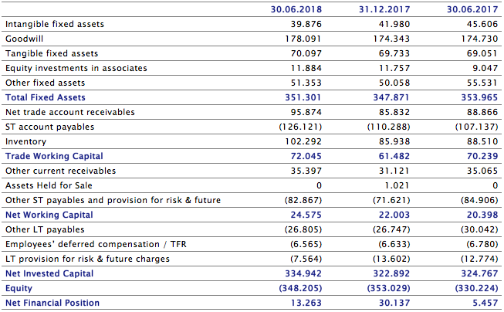Select the Total Fixed Assets row label
This screenshot has height=312, width=504.
tap(46, 97)
